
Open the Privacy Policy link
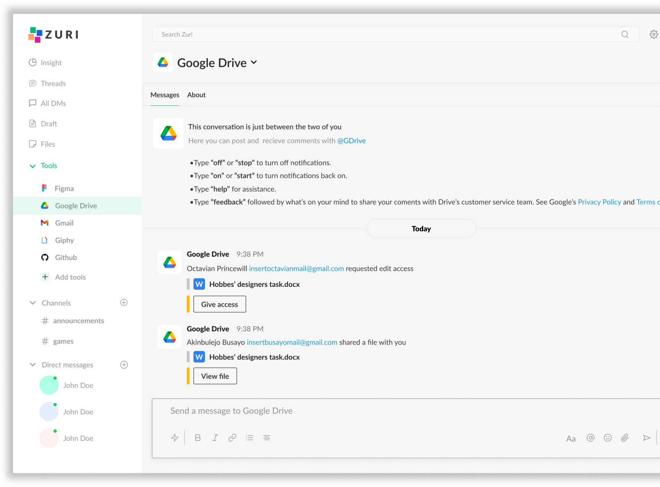[599, 202]
